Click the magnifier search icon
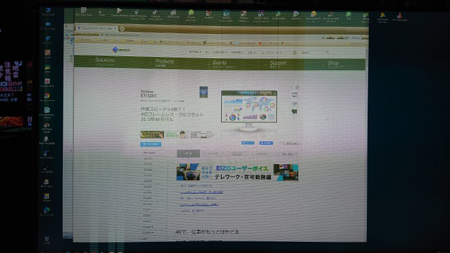 pos(327,52)
